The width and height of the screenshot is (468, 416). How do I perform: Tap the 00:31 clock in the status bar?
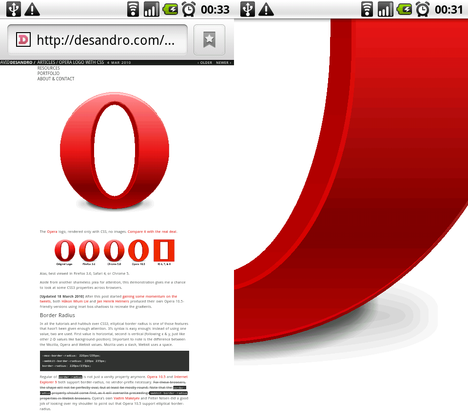point(448,10)
